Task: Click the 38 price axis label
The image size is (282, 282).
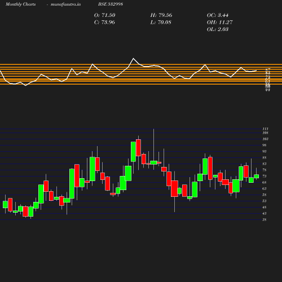Action: pyautogui.click(x=265, y=219)
